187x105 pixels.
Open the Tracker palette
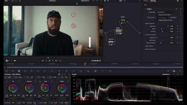[74, 71]
